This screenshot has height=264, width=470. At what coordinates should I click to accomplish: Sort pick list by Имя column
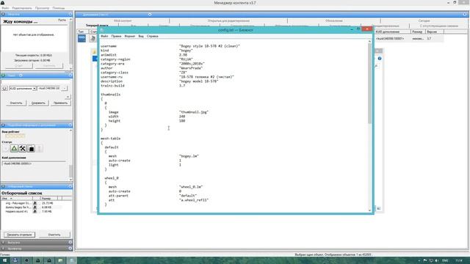(17, 198)
